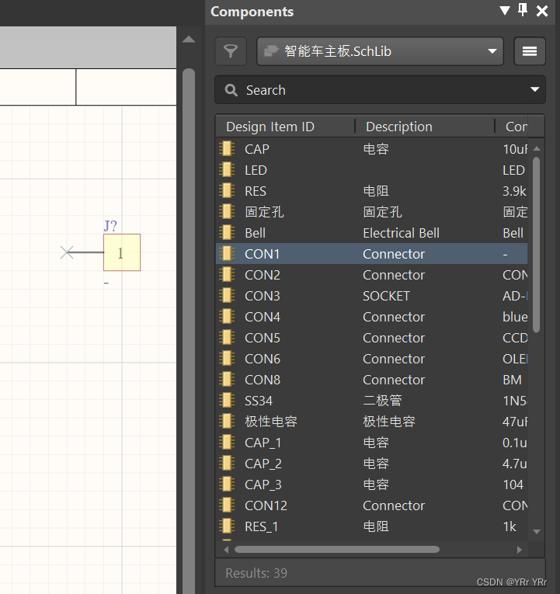Select the CON3 design item name
The image size is (560, 594).
coord(263,296)
